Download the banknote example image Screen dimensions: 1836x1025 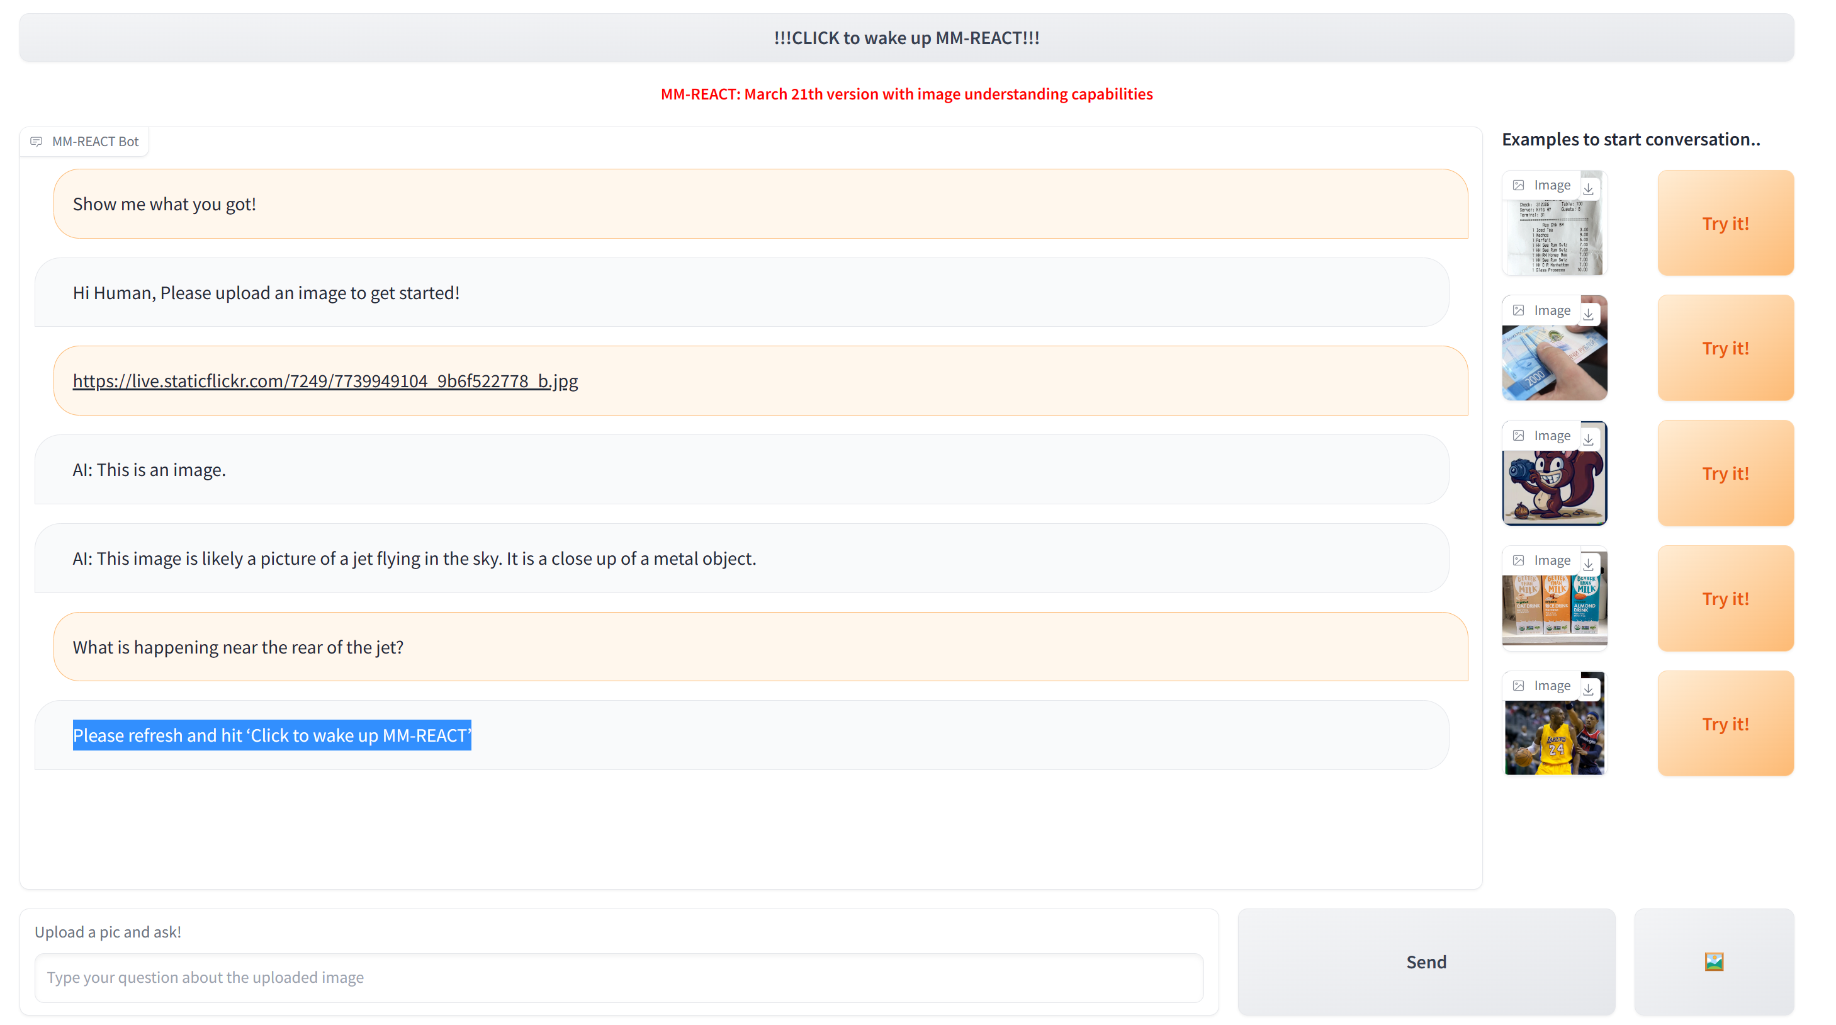coord(1589,314)
